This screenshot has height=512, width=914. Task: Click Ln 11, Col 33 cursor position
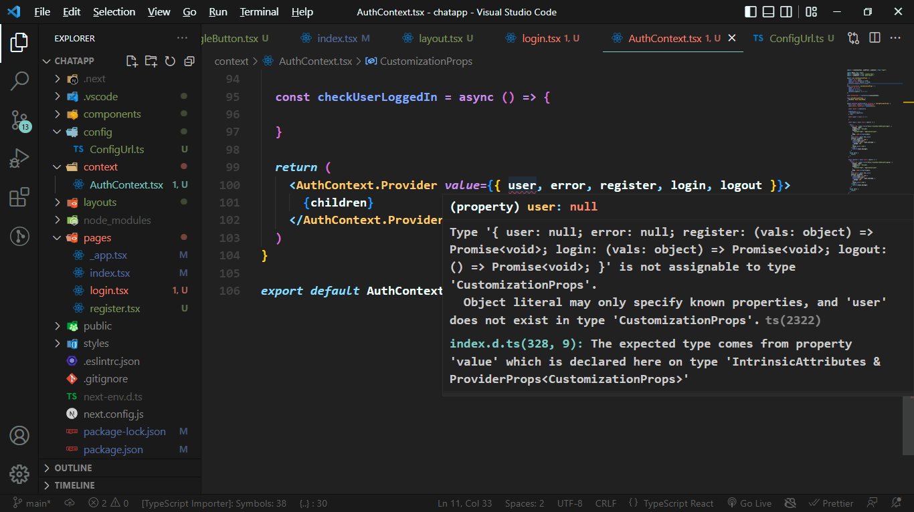point(464,503)
